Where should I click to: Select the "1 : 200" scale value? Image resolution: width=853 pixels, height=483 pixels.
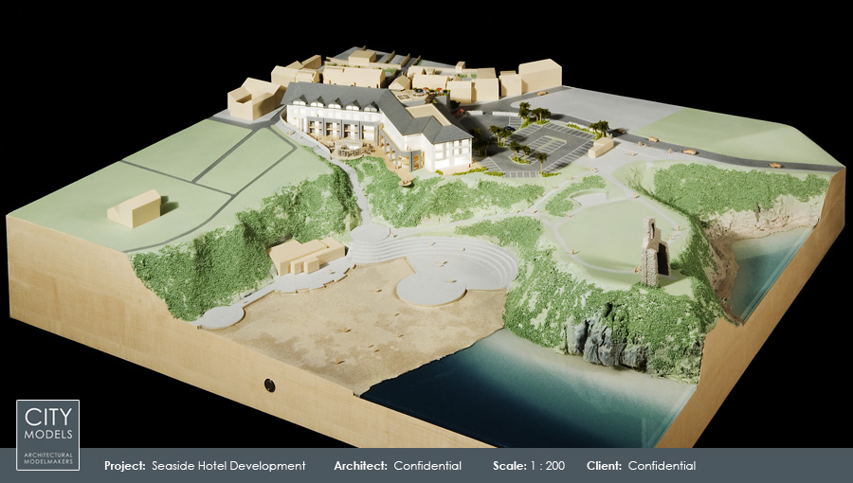click(x=549, y=466)
